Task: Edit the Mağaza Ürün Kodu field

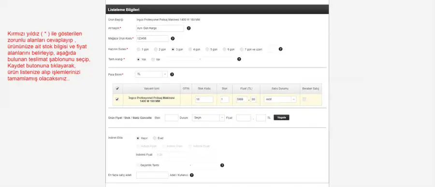Action: (x=152, y=39)
